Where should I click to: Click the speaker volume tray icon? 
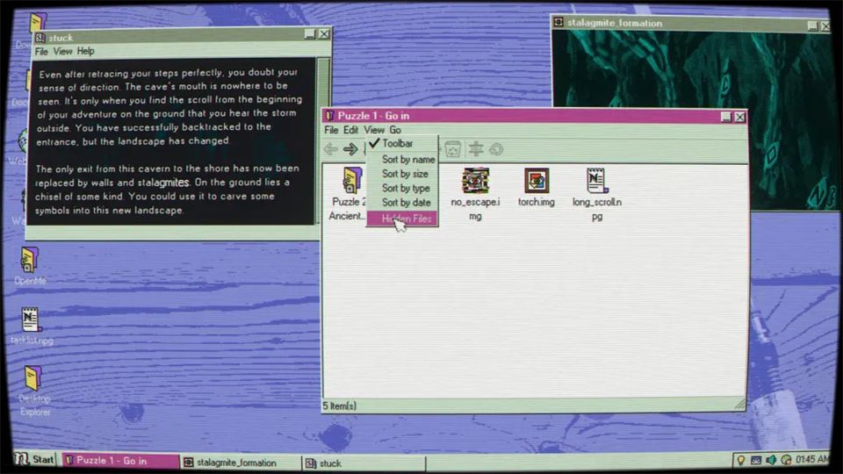click(771, 460)
